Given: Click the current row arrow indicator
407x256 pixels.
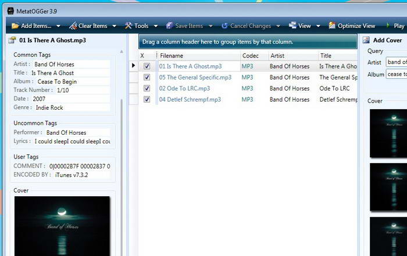Looking at the screenshot, I should (x=133, y=65).
